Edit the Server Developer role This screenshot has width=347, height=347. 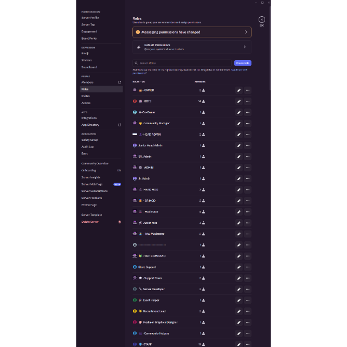pos(239,289)
